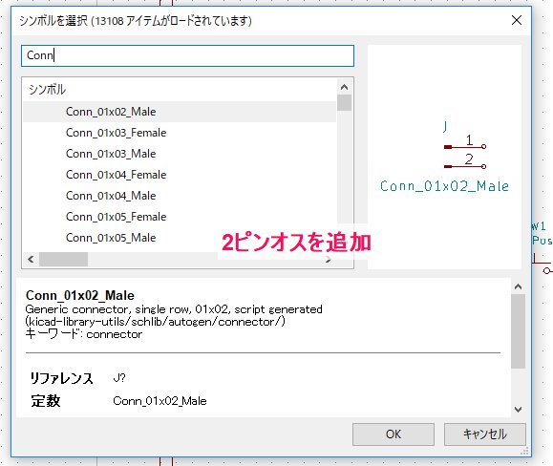Click OK to place the symbol
The height and width of the screenshot is (466, 553).
(393, 434)
